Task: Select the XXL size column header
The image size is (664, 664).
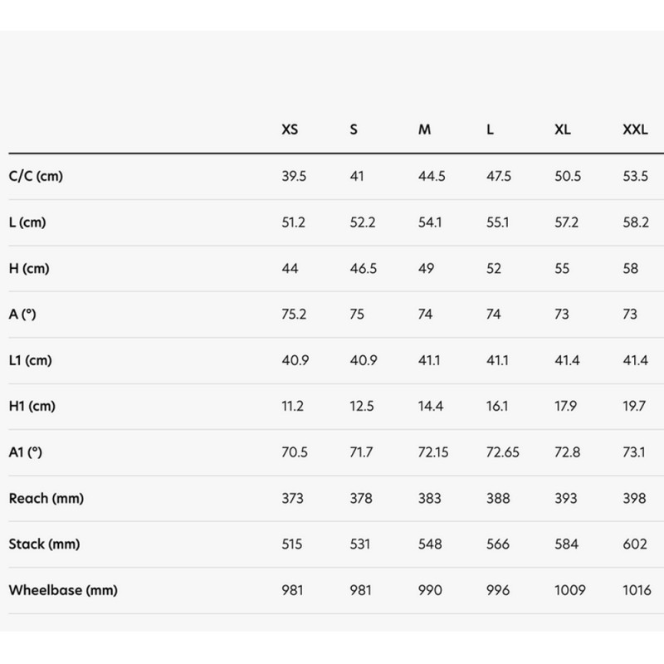Action: [635, 129]
